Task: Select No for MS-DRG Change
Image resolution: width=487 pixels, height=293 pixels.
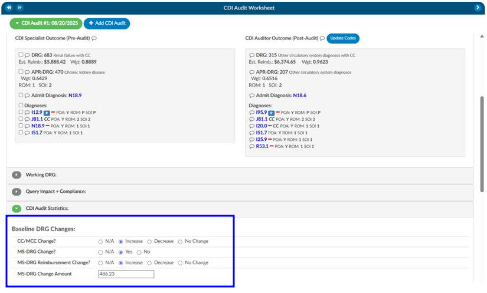Action: click(x=139, y=252)
